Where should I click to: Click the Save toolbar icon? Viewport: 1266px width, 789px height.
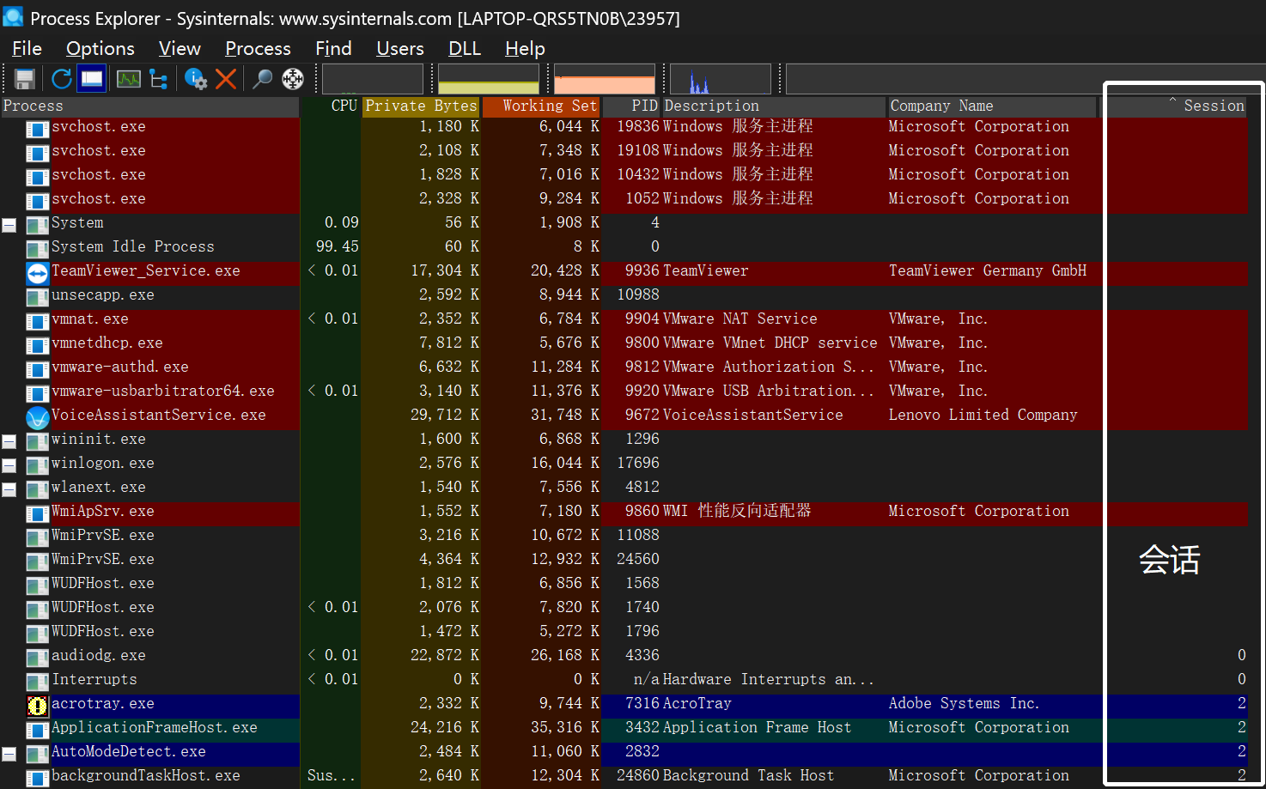click(25, 79)
